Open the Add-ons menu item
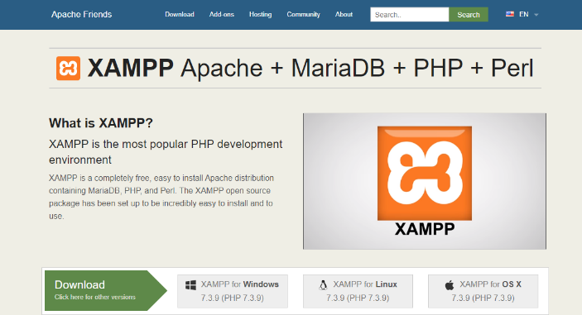 [222, 14]
